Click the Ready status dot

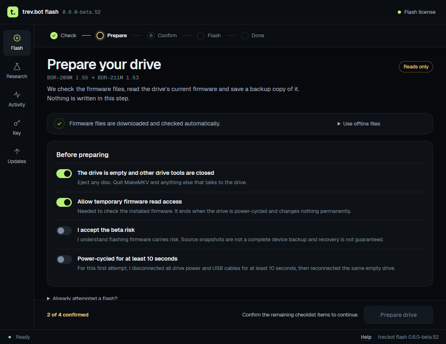10,337
